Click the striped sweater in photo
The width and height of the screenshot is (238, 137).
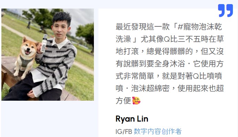point(56,65)
